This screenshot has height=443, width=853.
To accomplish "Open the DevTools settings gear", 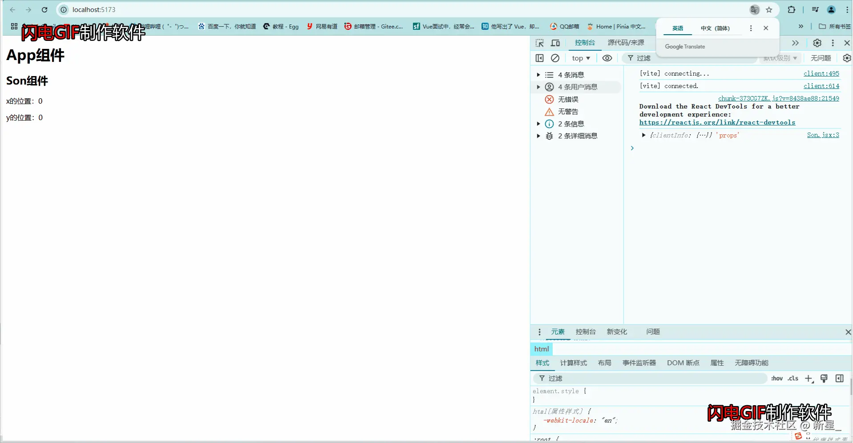I will coord(817,43).
